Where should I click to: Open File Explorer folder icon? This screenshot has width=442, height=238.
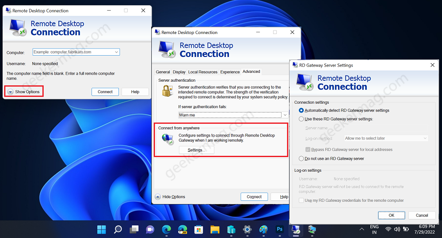coord(215,230)
